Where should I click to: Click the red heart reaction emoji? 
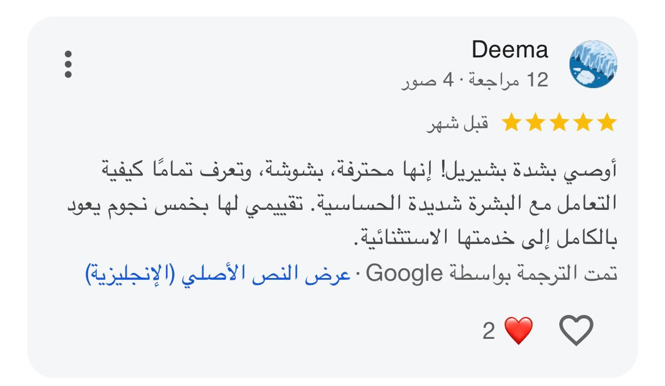click(x=518, y=330)
